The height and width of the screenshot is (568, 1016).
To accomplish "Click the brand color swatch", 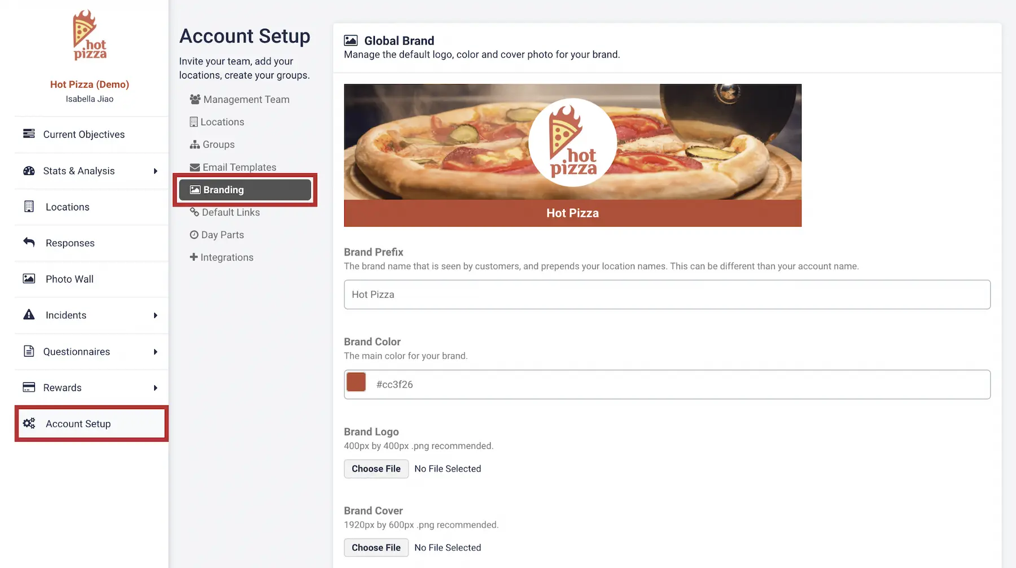I will click(356, 382).
